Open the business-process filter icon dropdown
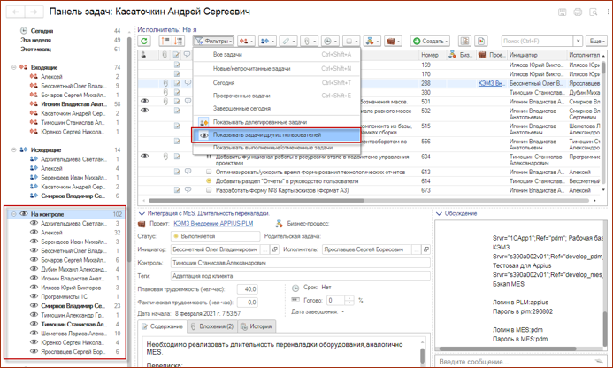Image resolution: width=613 pixels, height=368 pixels. [372, 41]
